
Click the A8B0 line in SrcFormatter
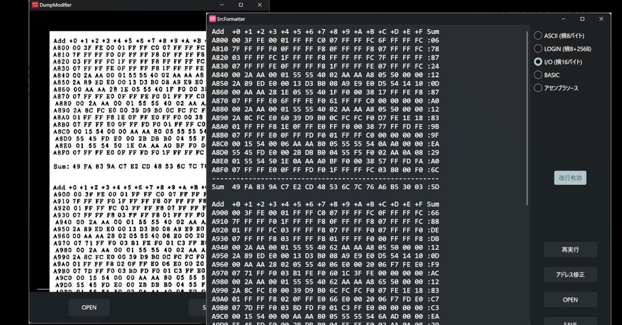326,135
